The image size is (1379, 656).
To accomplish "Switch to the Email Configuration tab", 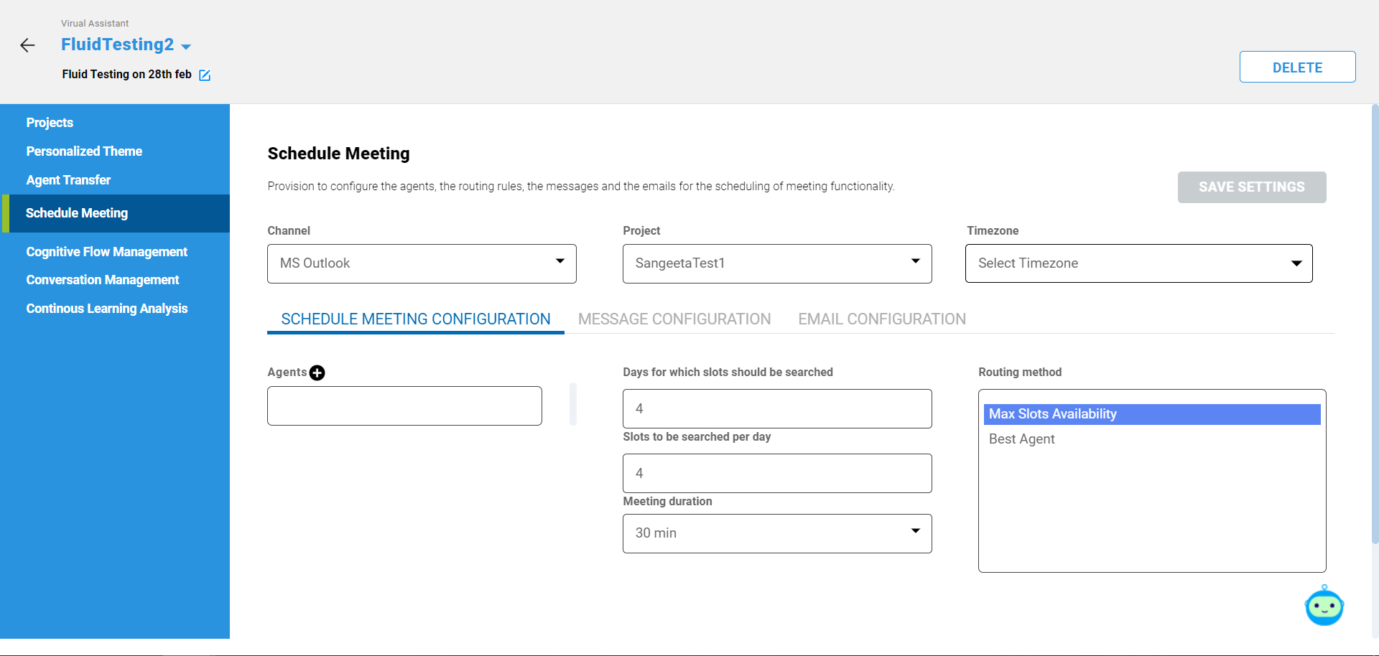I will (881, 319).
